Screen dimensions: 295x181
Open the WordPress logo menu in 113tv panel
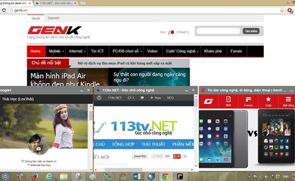pos(99,98)
